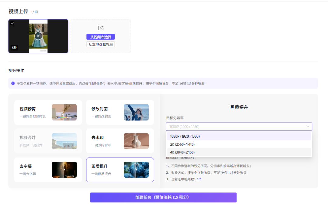
Task: Click the selected video count 1个
Action: 199,179
